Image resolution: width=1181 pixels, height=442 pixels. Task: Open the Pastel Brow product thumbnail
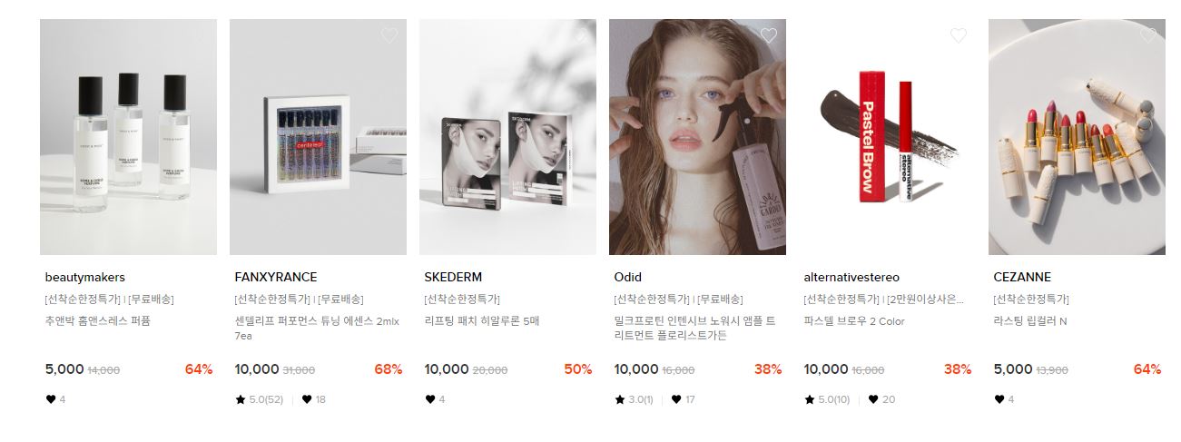click(887, 137)
